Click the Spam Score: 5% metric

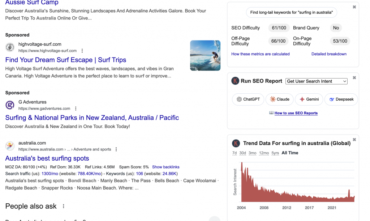[x=134, y=167]
